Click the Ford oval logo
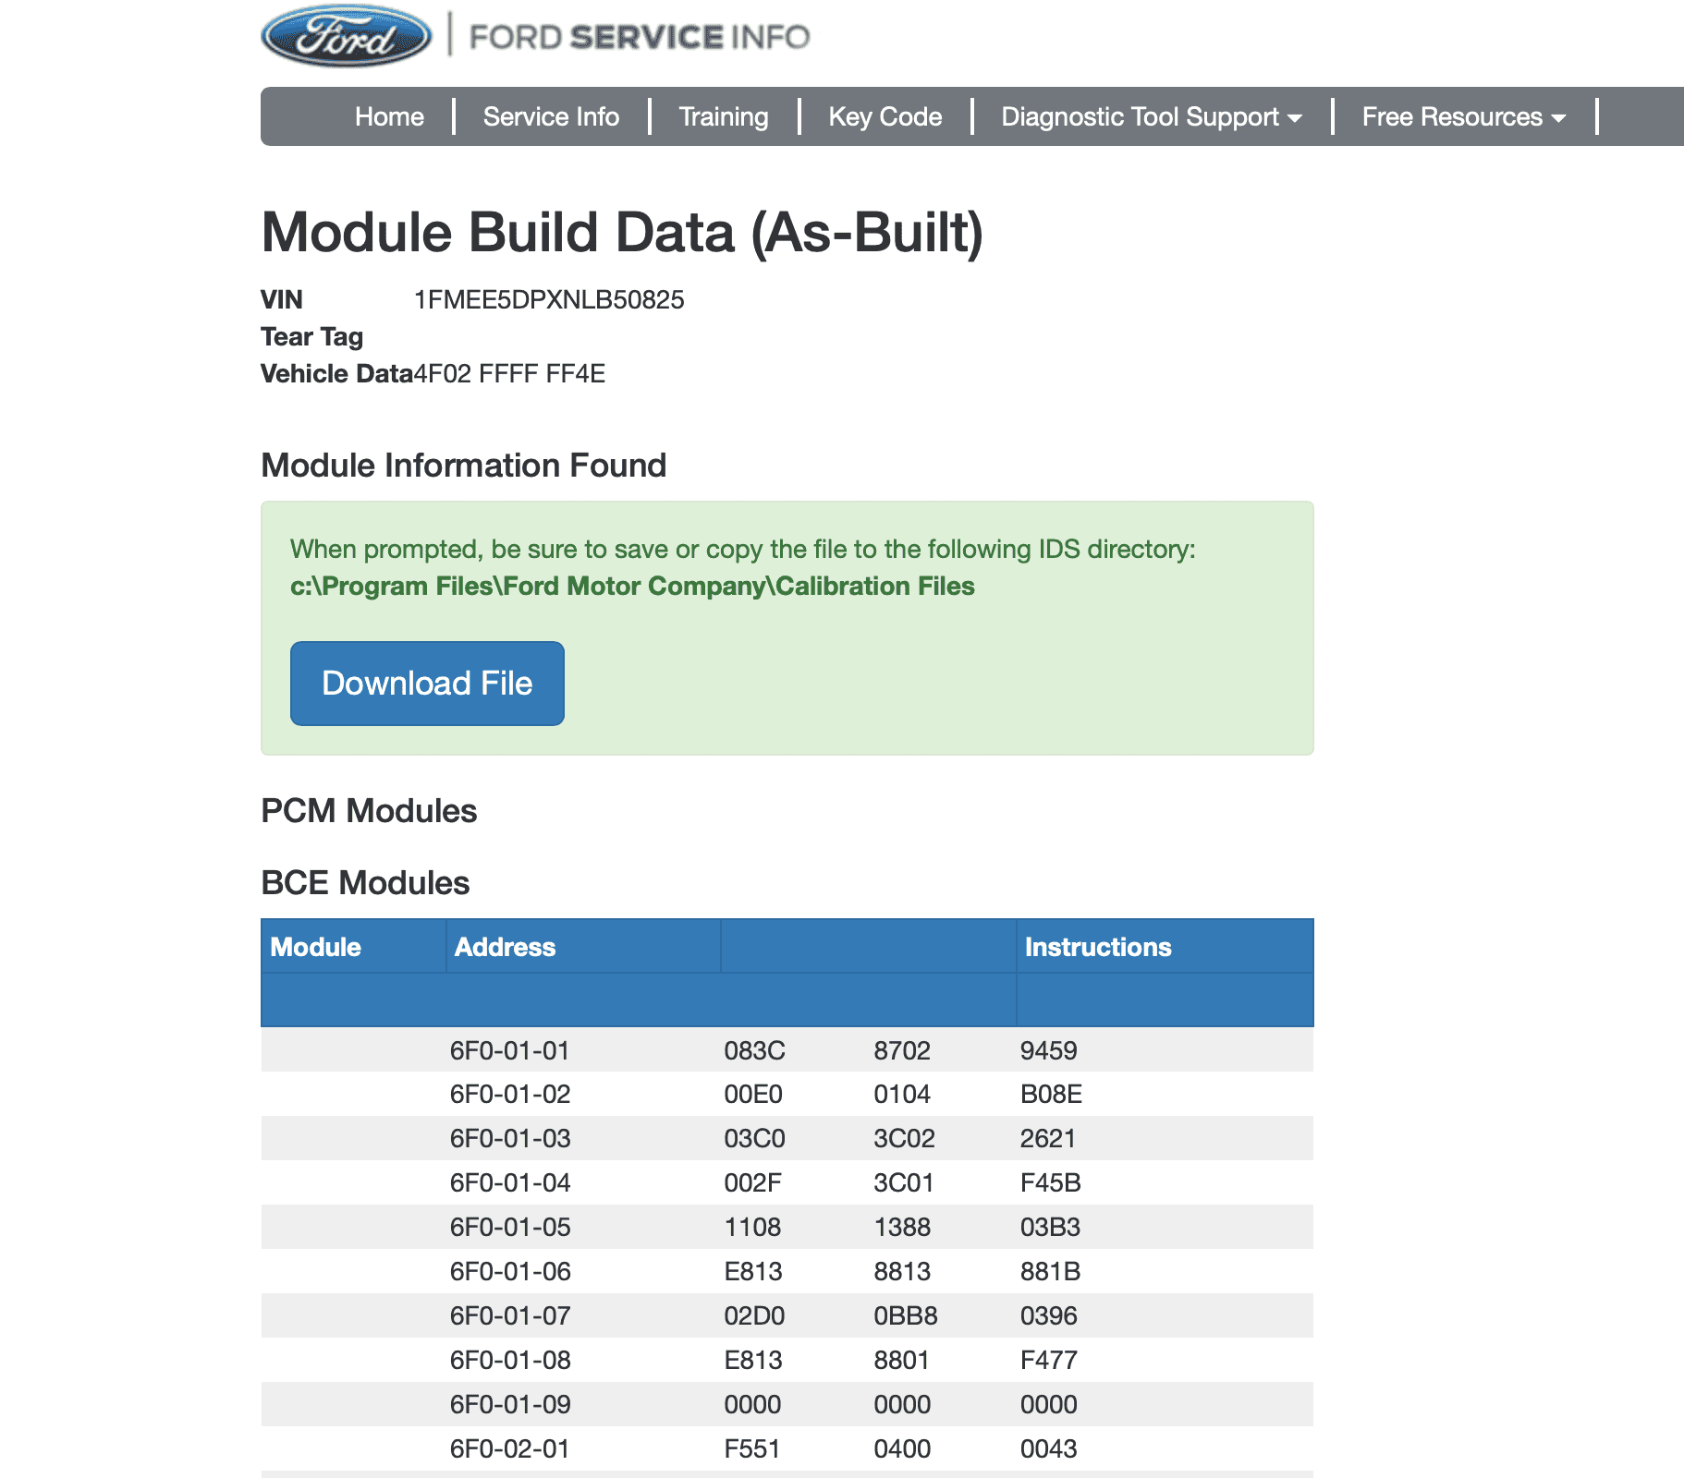1684x1478 pixels. (x=347, y=36)
